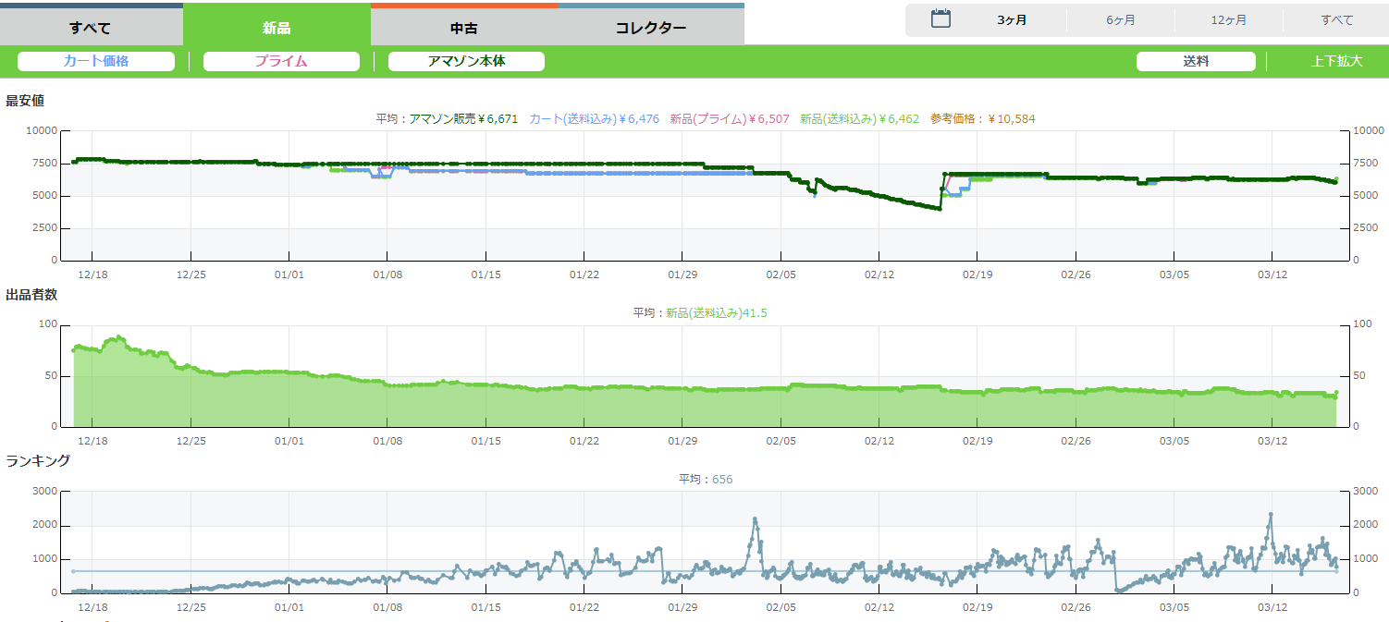
Task: Toggle the プライム price filter
Action: click(281, 61)
